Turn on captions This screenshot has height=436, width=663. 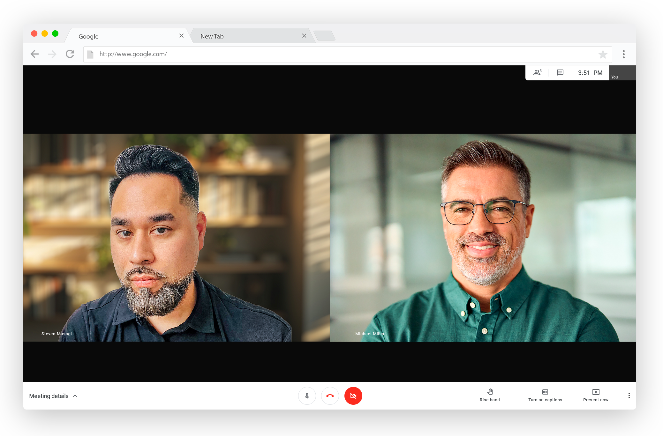[x=545, y=392]
